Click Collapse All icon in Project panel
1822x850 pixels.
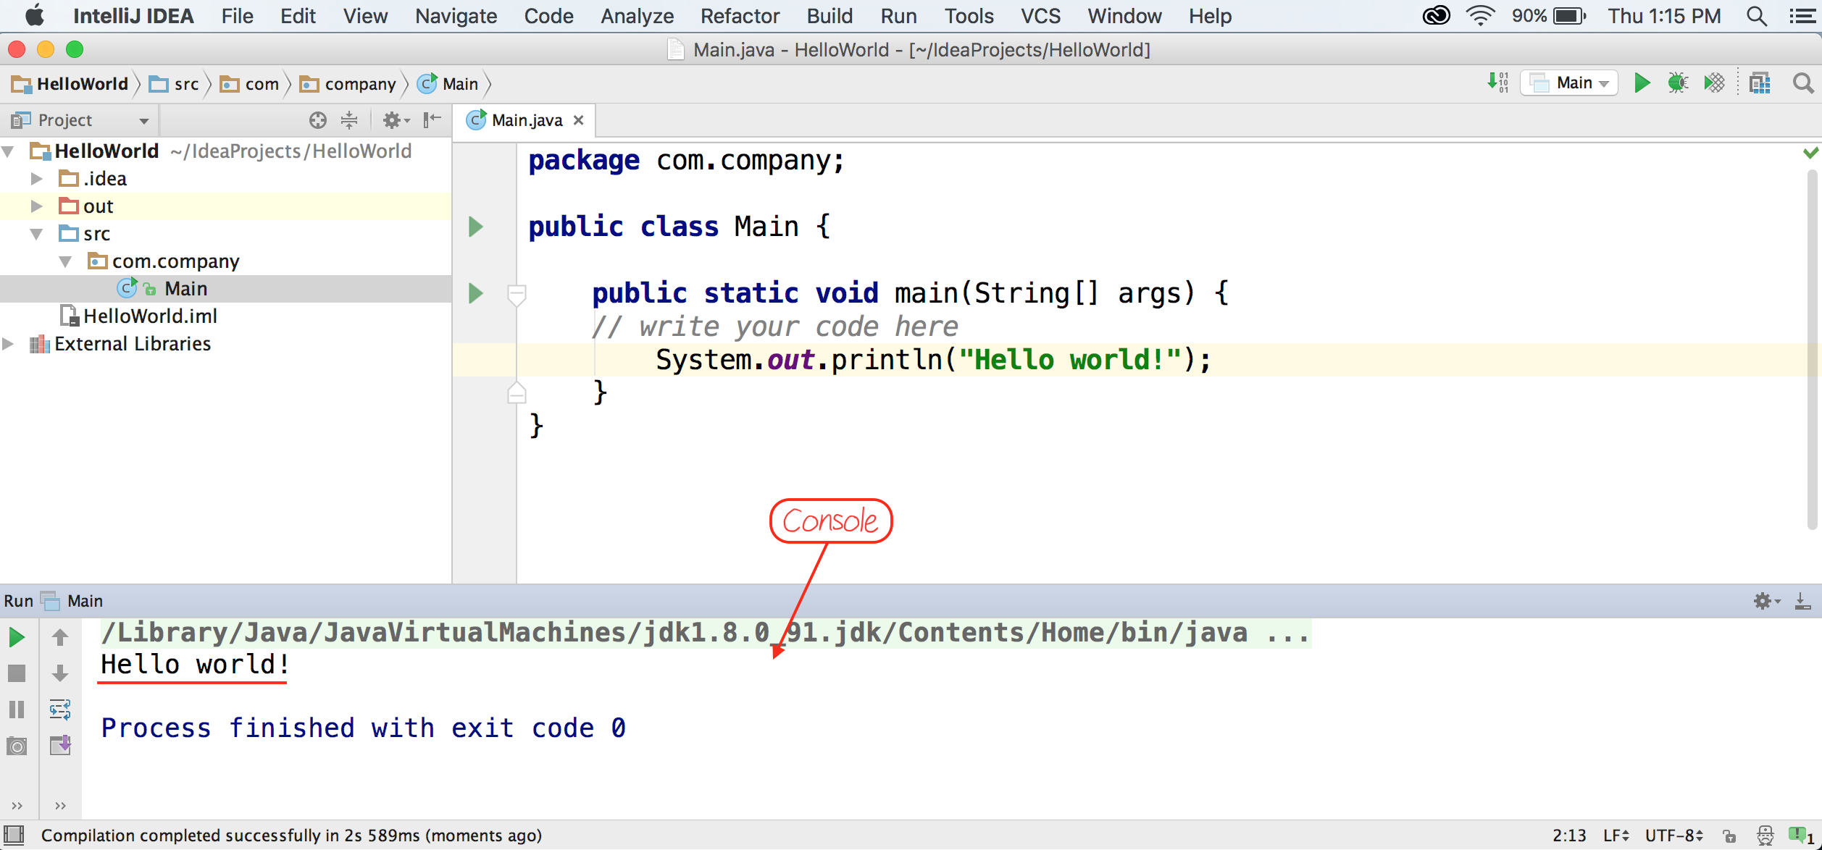349,120
